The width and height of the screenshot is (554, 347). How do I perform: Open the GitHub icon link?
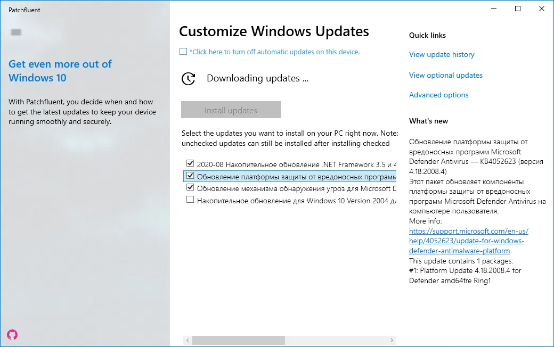point(12,334)
